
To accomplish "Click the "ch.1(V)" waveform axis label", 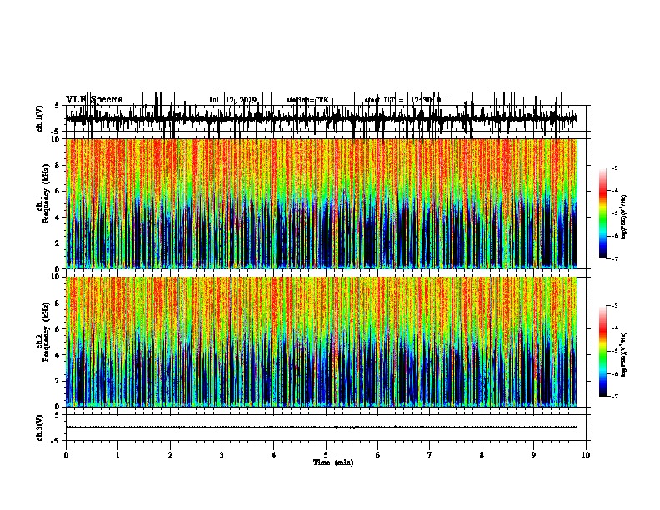I will coord(40,118).
